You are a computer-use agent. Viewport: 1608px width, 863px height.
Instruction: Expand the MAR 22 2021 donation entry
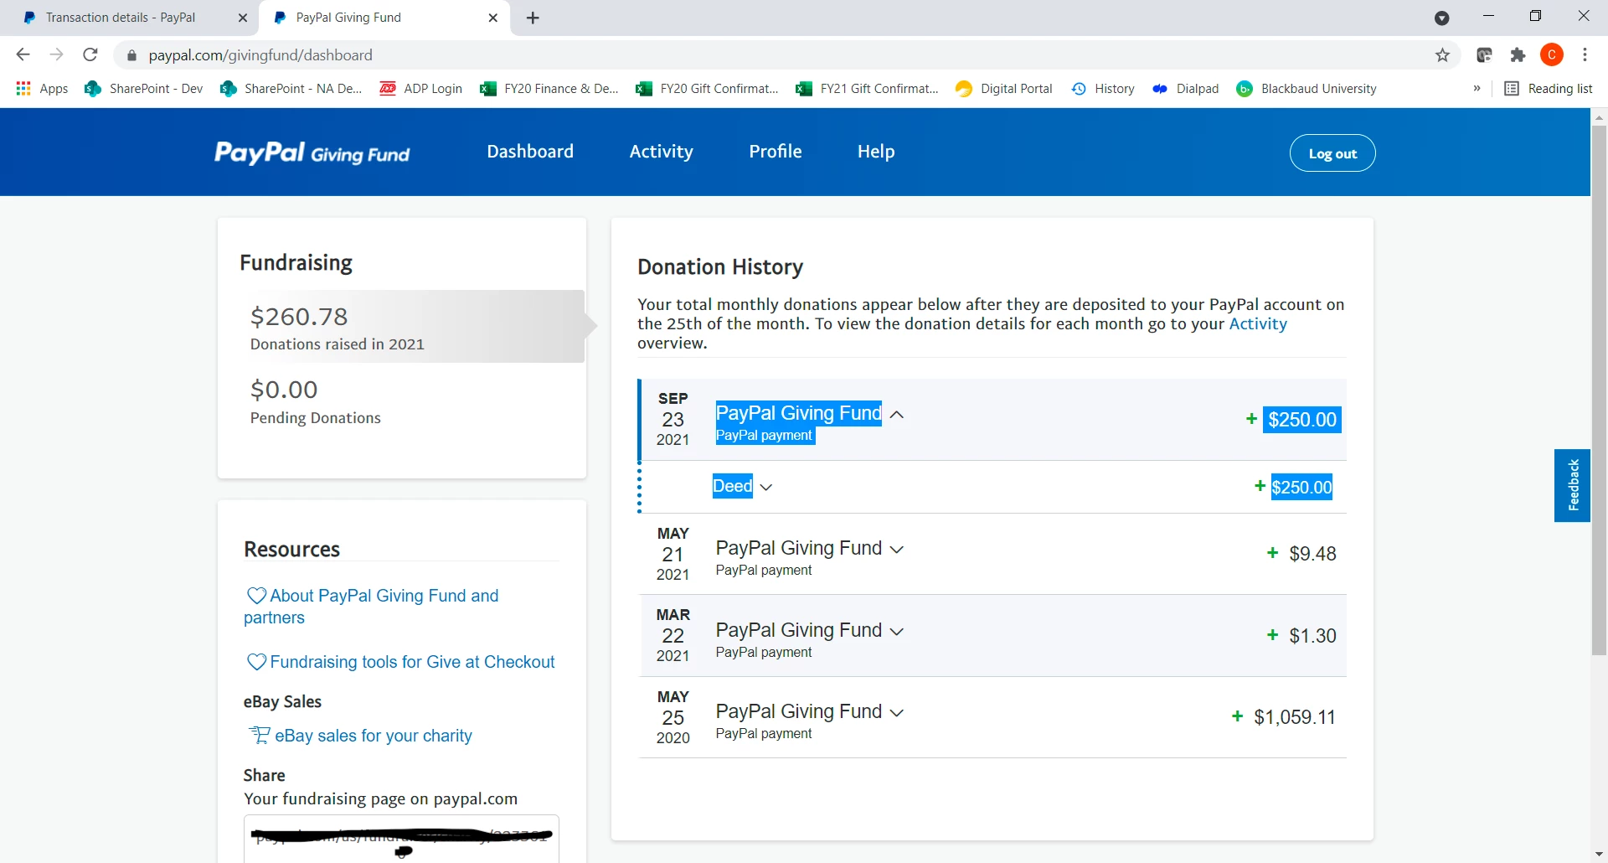[x=897, y=632]
